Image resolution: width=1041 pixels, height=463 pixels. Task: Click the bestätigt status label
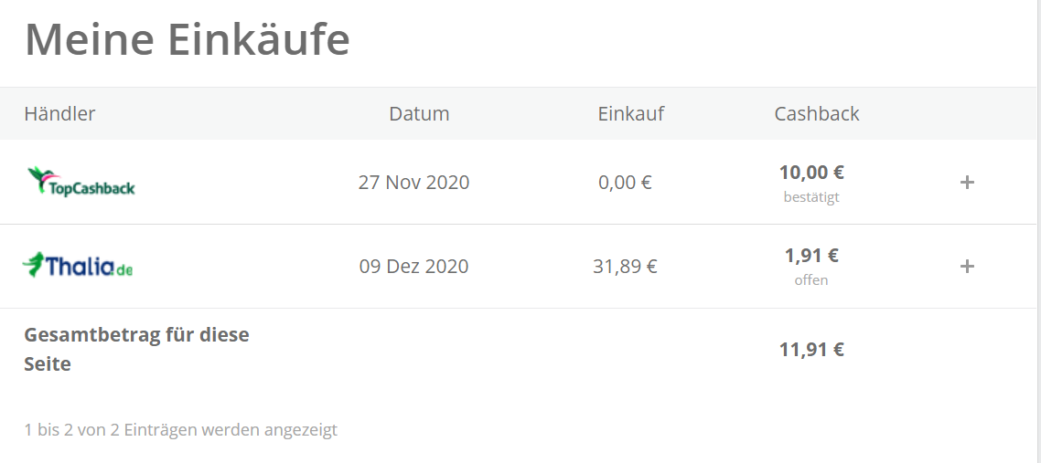click(x=811, y=196)
